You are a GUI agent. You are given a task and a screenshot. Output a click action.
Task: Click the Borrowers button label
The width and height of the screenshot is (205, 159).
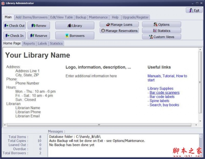[77, 36]
